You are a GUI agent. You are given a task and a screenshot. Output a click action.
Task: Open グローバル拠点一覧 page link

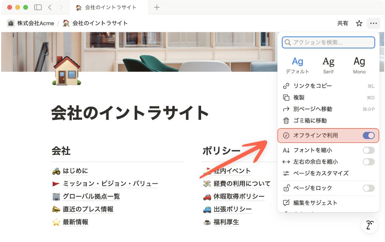click(91, 196)
